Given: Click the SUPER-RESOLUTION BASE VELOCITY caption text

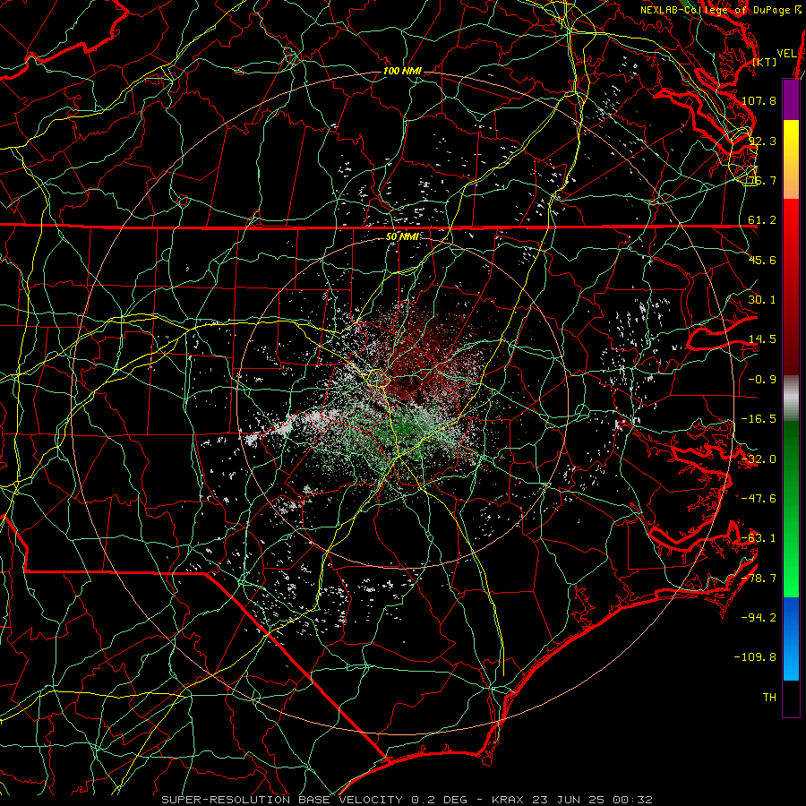Looking at the screenshot, I should point(282,800).
